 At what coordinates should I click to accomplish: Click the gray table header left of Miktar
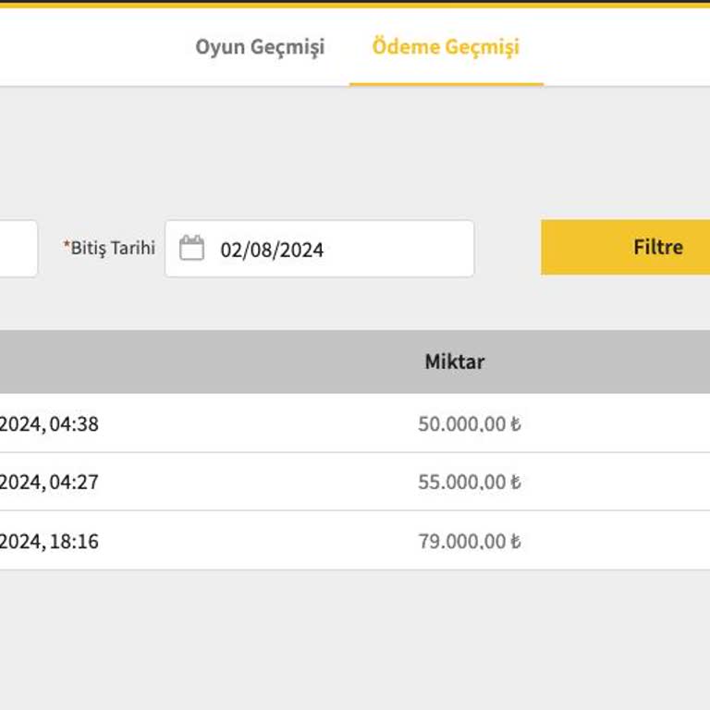click(185, 361)
